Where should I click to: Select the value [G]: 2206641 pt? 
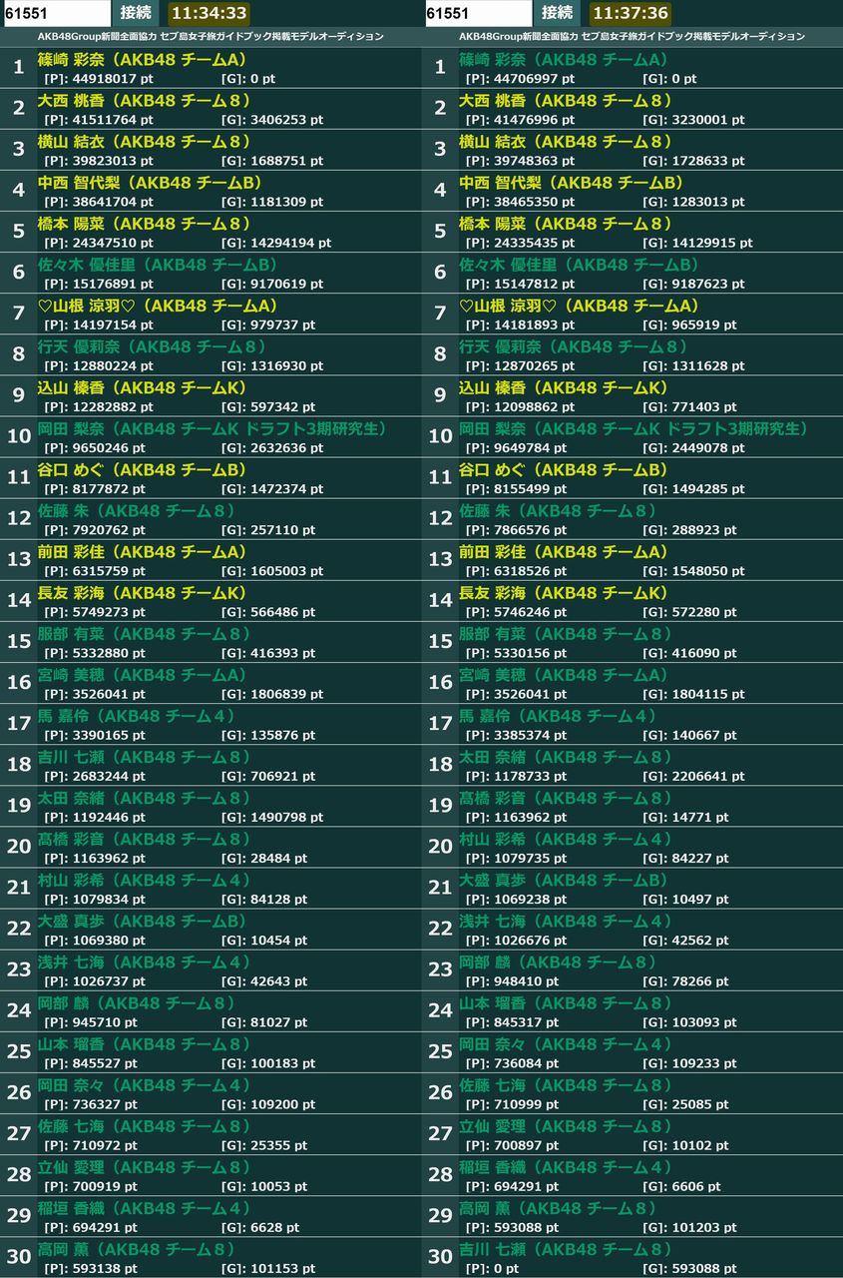pyautogui.click(x=693, y=774)
